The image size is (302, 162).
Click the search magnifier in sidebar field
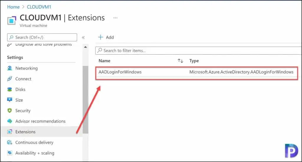[12, 37]
